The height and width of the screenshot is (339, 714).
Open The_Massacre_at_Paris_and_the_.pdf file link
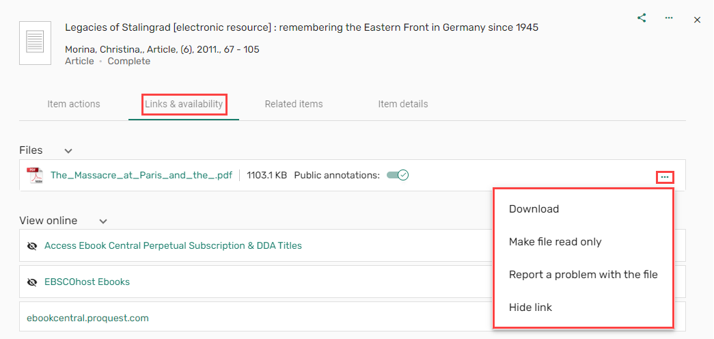click(x=141, y=175)
